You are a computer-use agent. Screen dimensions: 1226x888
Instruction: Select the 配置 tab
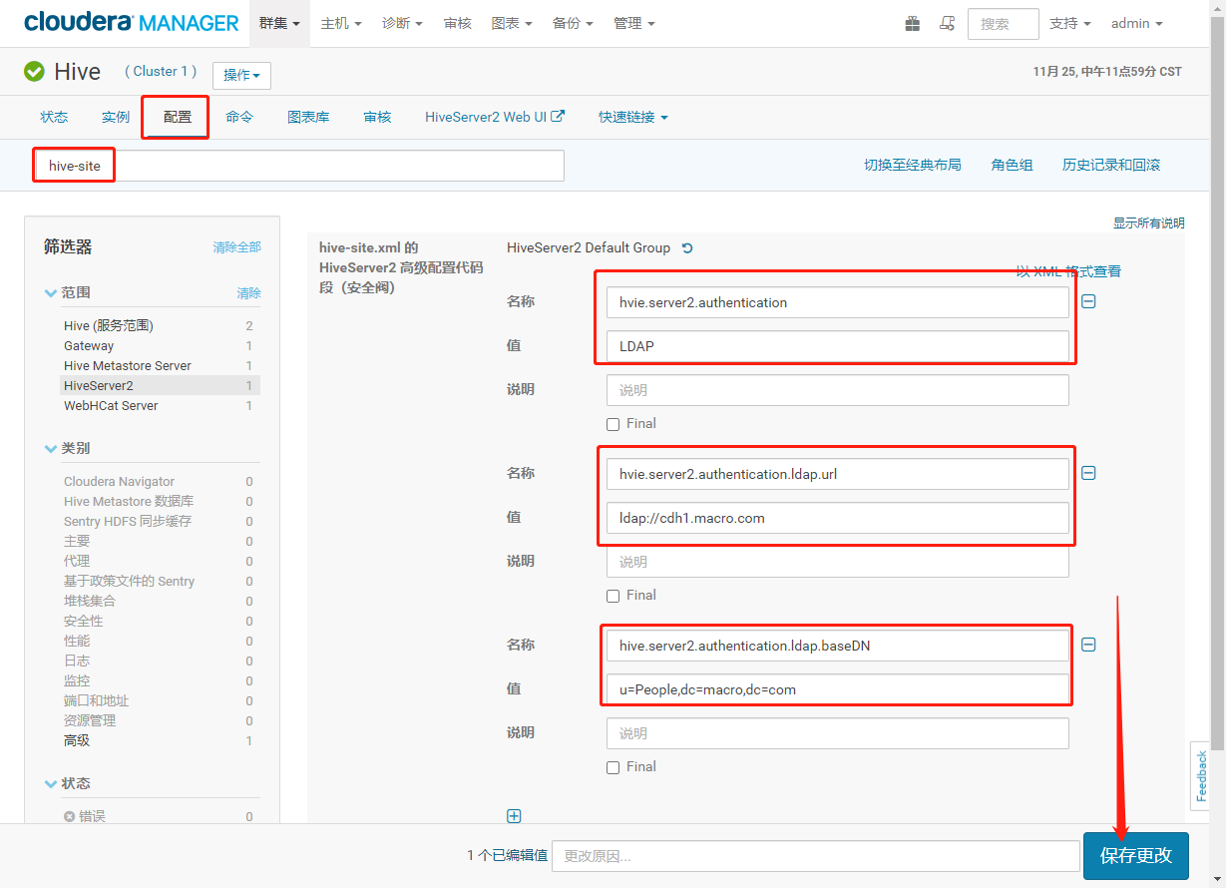(x=178, y=117)
